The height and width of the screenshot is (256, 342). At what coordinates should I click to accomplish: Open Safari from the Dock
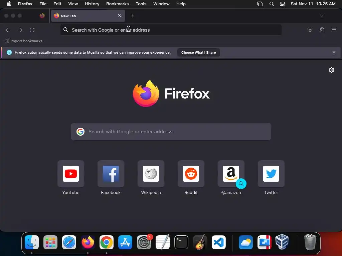click(69, 242)
